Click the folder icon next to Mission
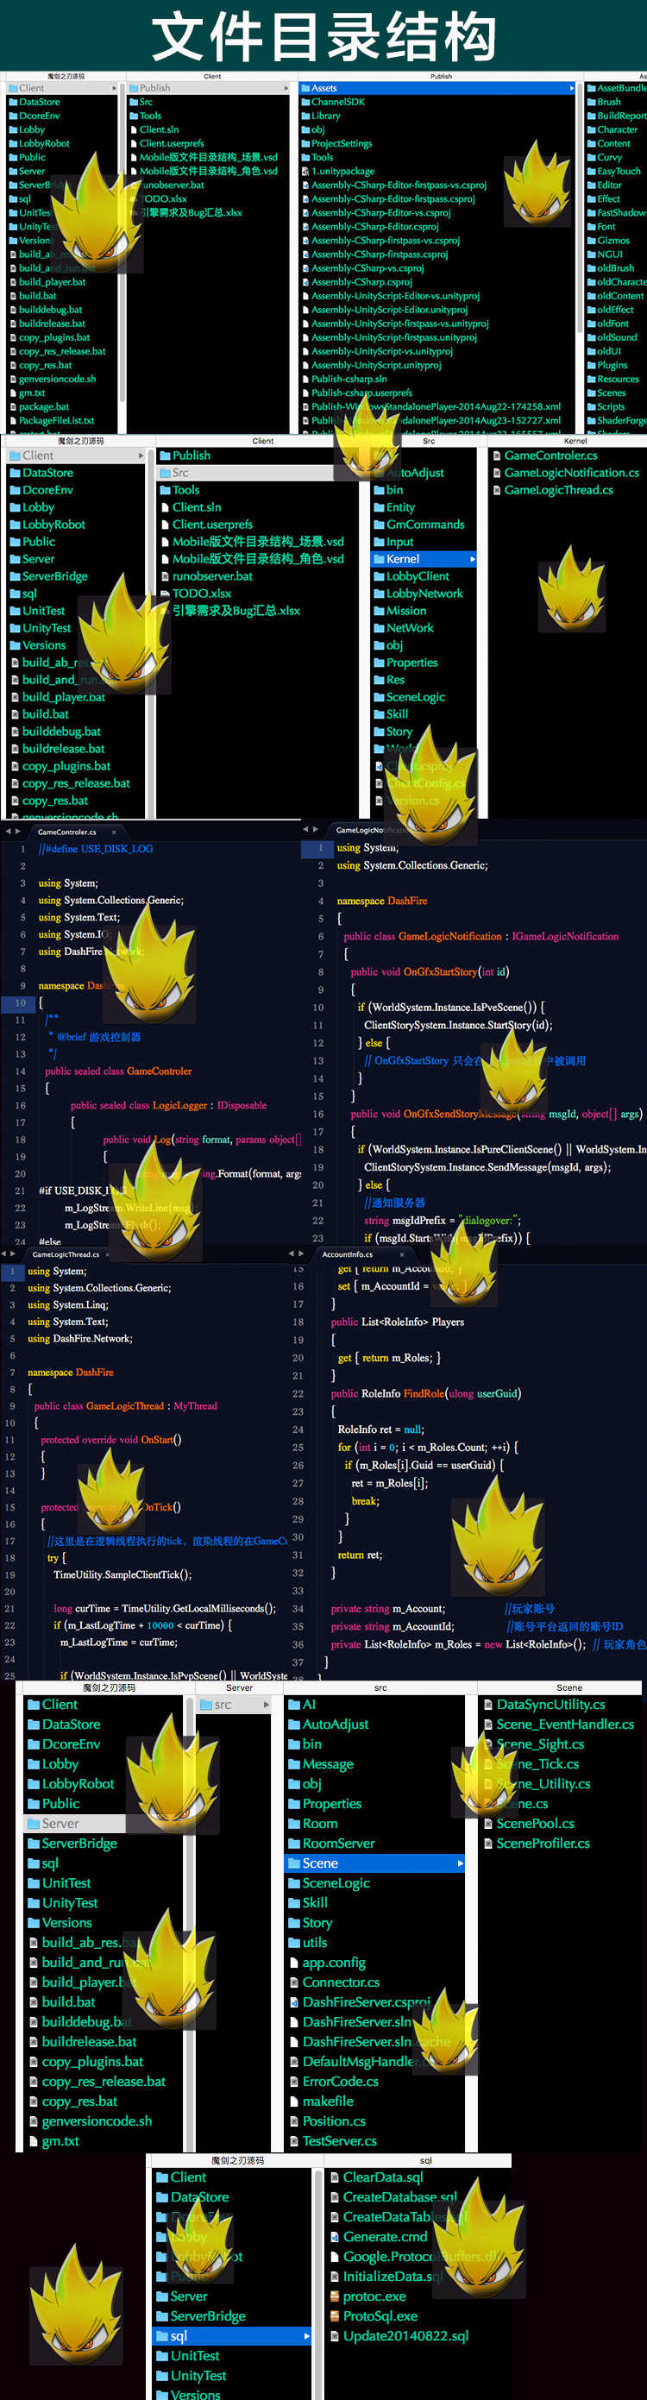 [x=380, y=611]
